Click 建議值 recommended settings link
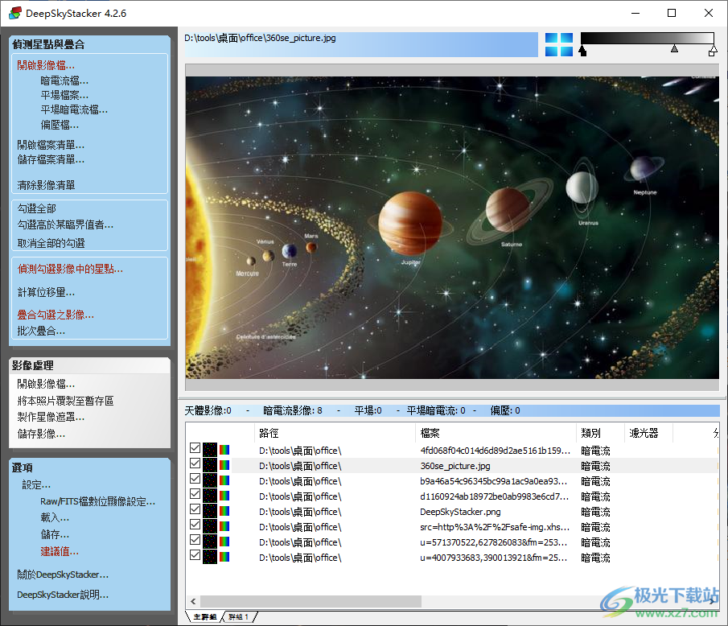The height and width of the screenshot is (626, 728). 60,551
